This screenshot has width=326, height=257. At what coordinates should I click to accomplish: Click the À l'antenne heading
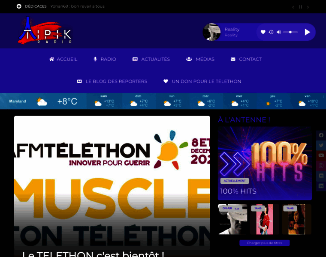[x=244, y=120]
